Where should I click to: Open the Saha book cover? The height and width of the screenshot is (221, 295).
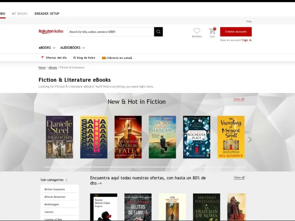94,137
